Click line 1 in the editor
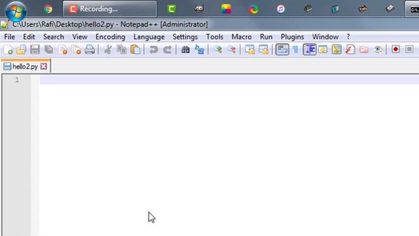Screen dimensions: 419x236 click(x=229, y=80)
